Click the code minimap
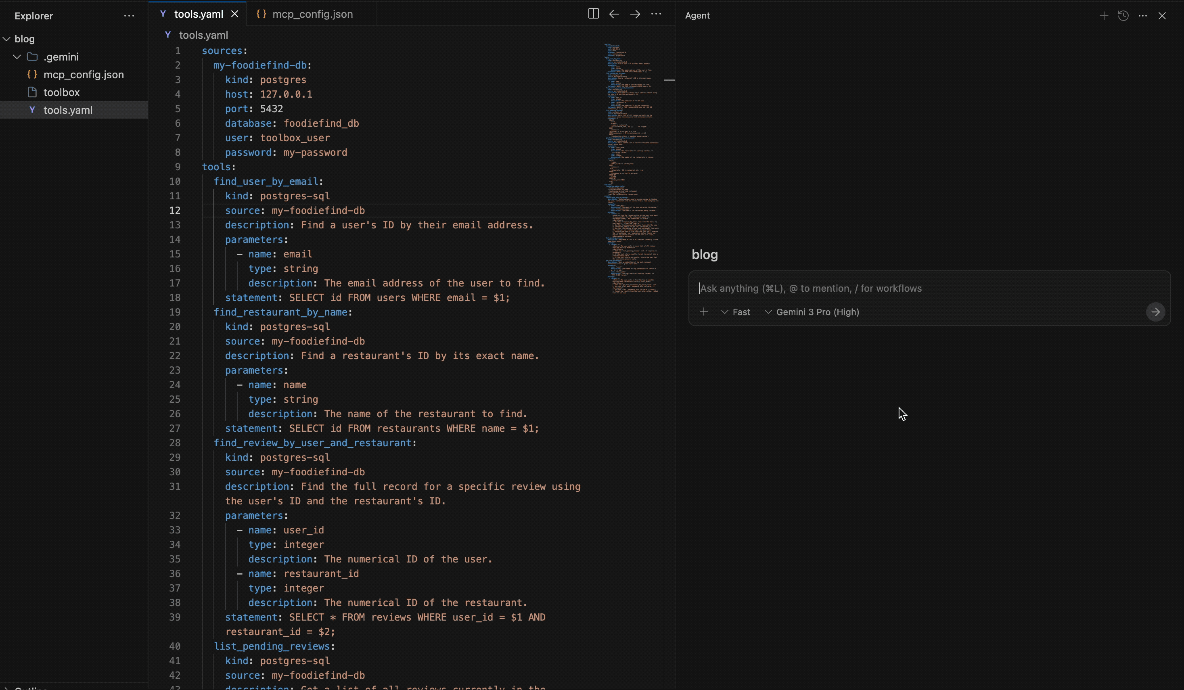The image size is (1184, 690). coord(632,168)
